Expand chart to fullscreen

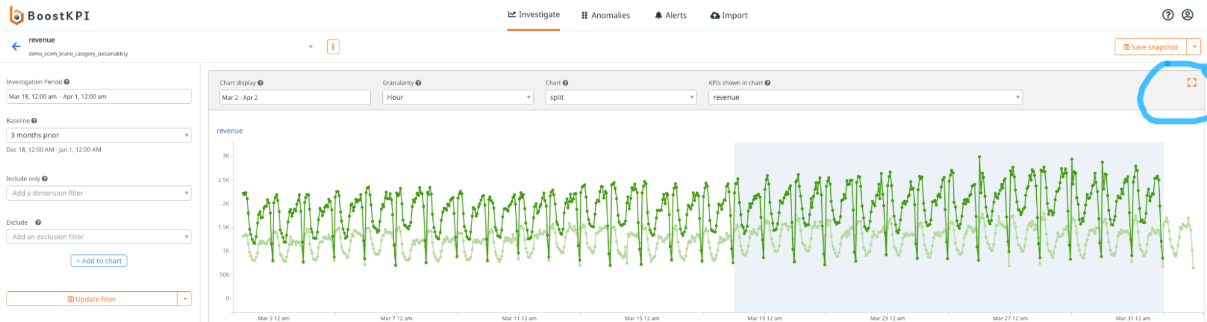pos(1191,83)
